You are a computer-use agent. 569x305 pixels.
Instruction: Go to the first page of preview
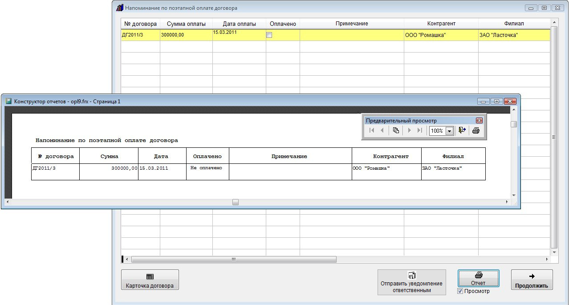[372, 130]
